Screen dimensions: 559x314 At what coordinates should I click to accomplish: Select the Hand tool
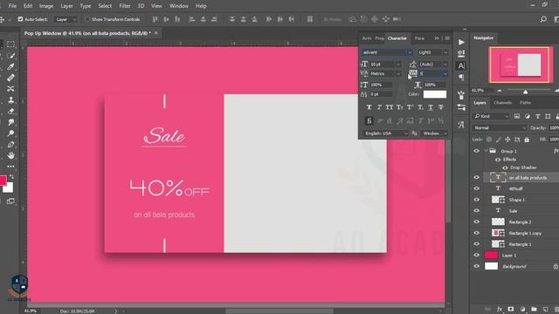pos(10,155)
